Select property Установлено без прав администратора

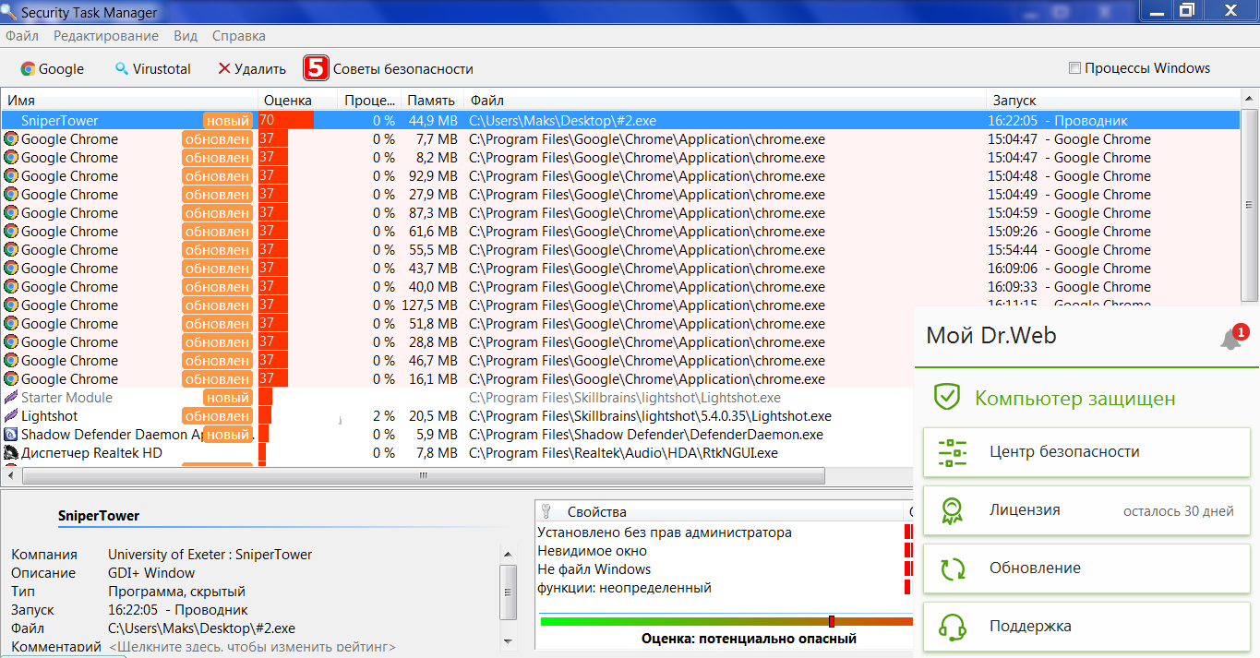[x=665, y=532]
